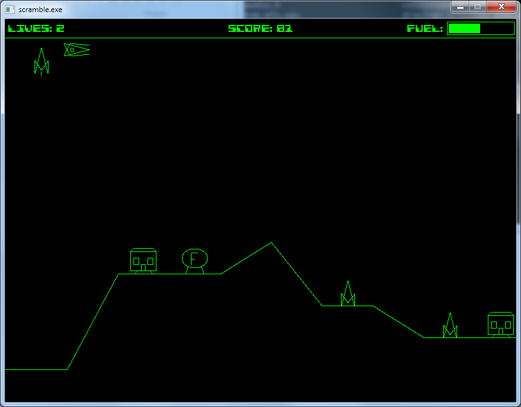This screenshot has width=521, height=407.
Task: Select the grounded rocket right of the mountain peak
Action: pyautogui.click(x=347, y=294)
